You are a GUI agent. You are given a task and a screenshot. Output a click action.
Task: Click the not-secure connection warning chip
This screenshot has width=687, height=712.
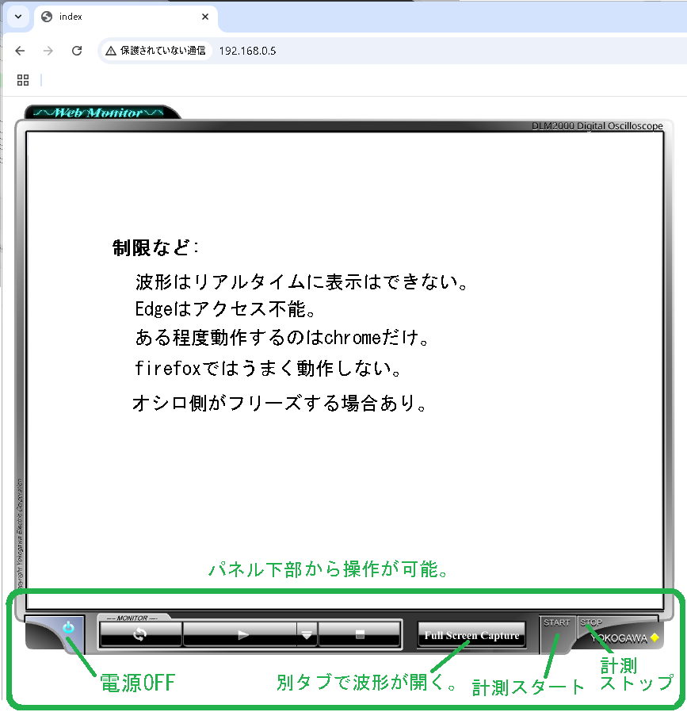(155, 50)
